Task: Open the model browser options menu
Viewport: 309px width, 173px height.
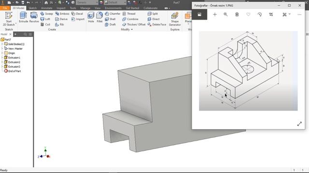Action: coord(30,34)
